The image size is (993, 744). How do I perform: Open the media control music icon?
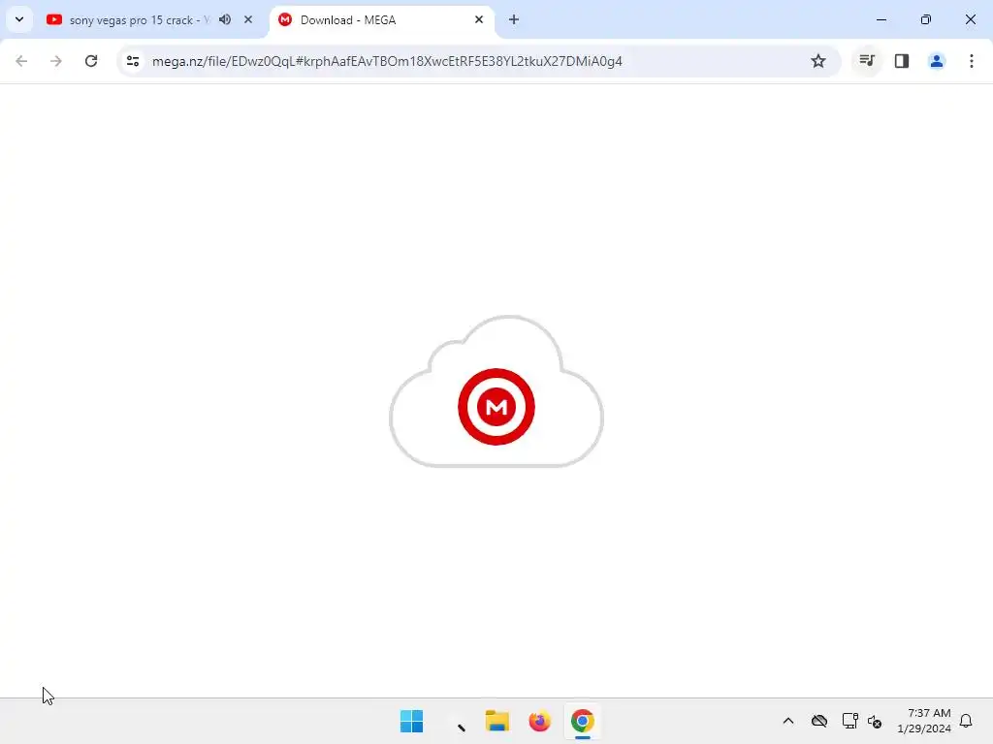tap(867, 61)
